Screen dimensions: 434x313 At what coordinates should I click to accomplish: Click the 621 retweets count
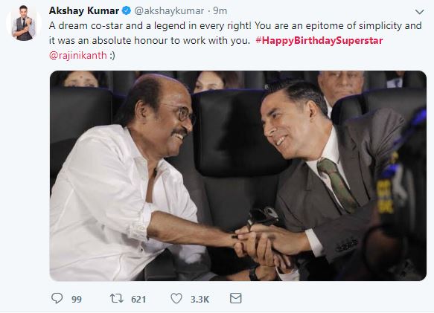[138, 299]
